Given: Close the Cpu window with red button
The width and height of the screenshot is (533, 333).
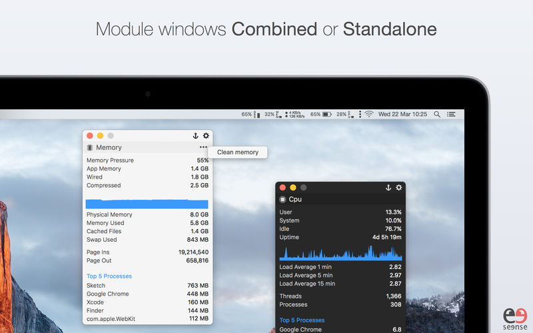Looking at the screenshot, I should click(x=282, y=188).
